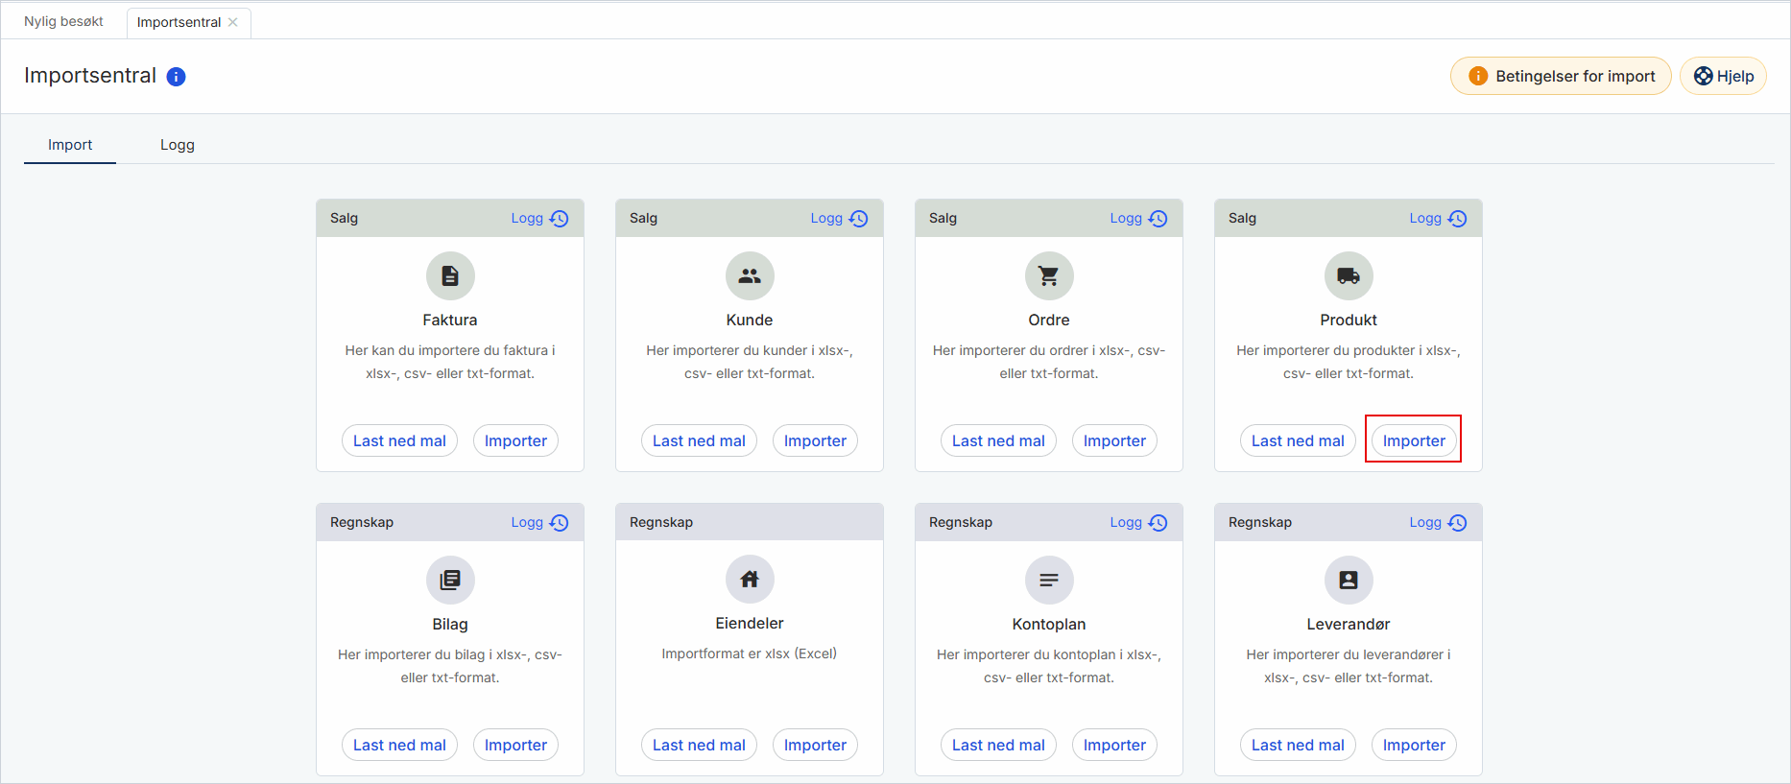Open the Leverandør card Logg history
1791x784 pixels.
pyautogui.click(x=1438, y=523)
